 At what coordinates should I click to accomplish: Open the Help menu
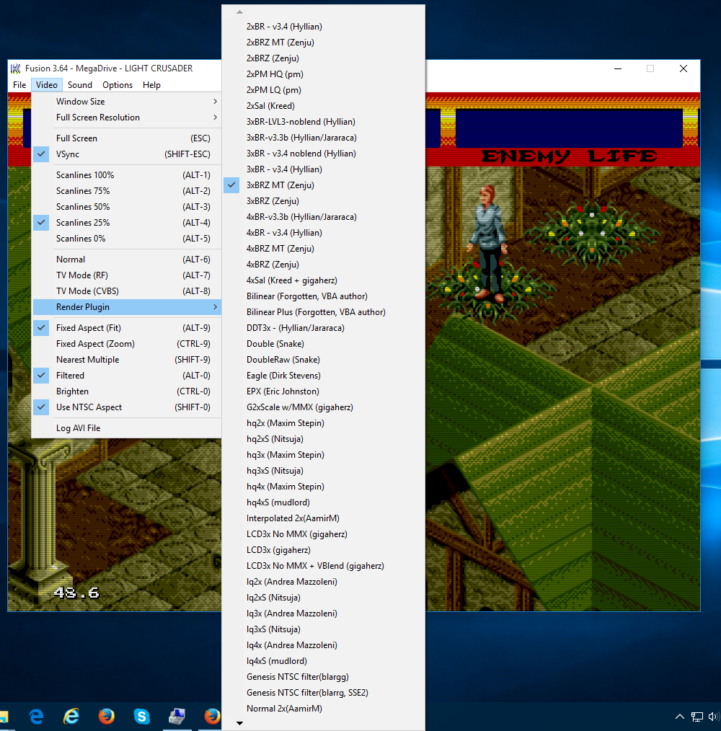click(151, 85)
